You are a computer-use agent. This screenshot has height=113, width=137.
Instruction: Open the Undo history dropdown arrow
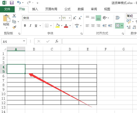click(23, 3)
